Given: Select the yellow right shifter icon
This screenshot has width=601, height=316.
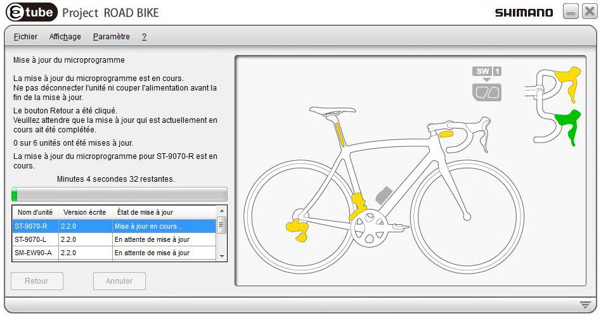Looking at the screenshot, I should [569, 84].
